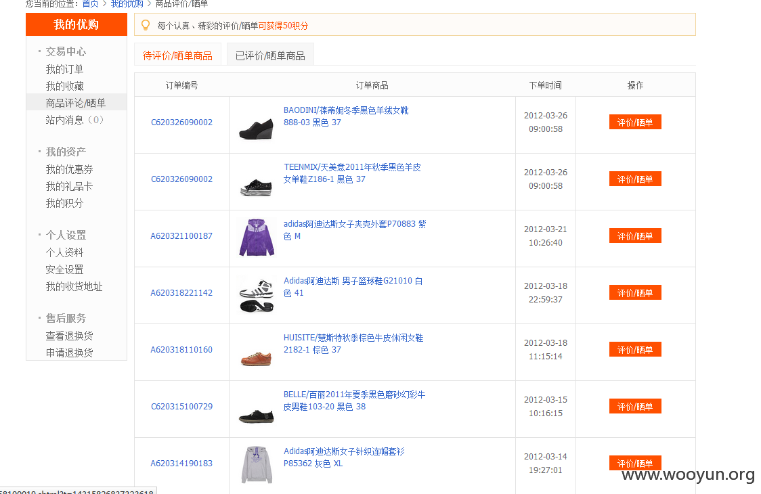Click the 交易中心 sidebar section heading
This screenshot has height=494, width=761.
coord(66,51)
